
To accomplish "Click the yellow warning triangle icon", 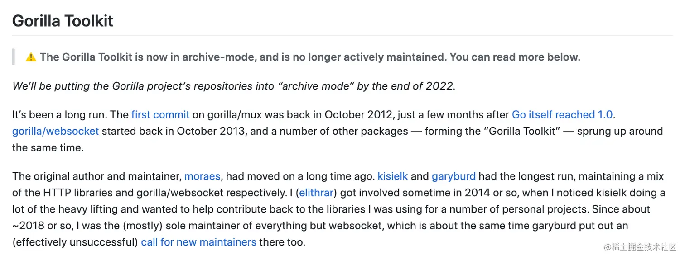I will [x=31, y=57].
